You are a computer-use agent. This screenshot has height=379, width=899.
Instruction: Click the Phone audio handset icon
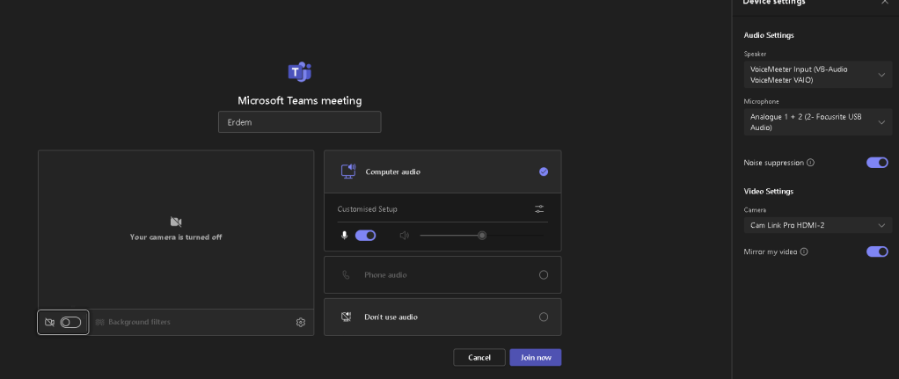(x=346, y=275)
